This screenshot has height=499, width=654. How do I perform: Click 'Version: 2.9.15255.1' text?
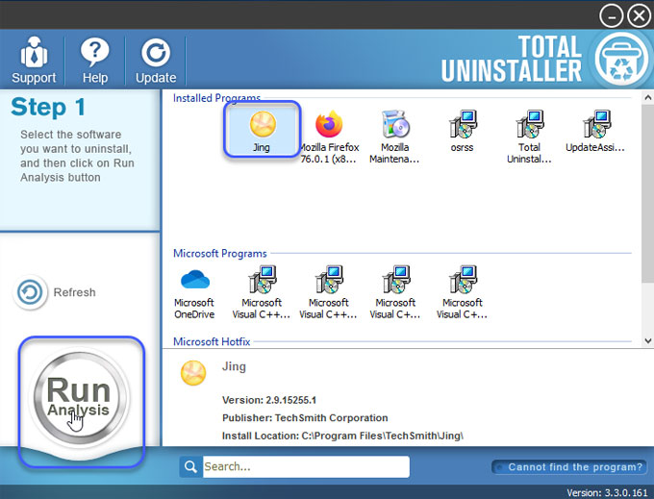point(269,400)
